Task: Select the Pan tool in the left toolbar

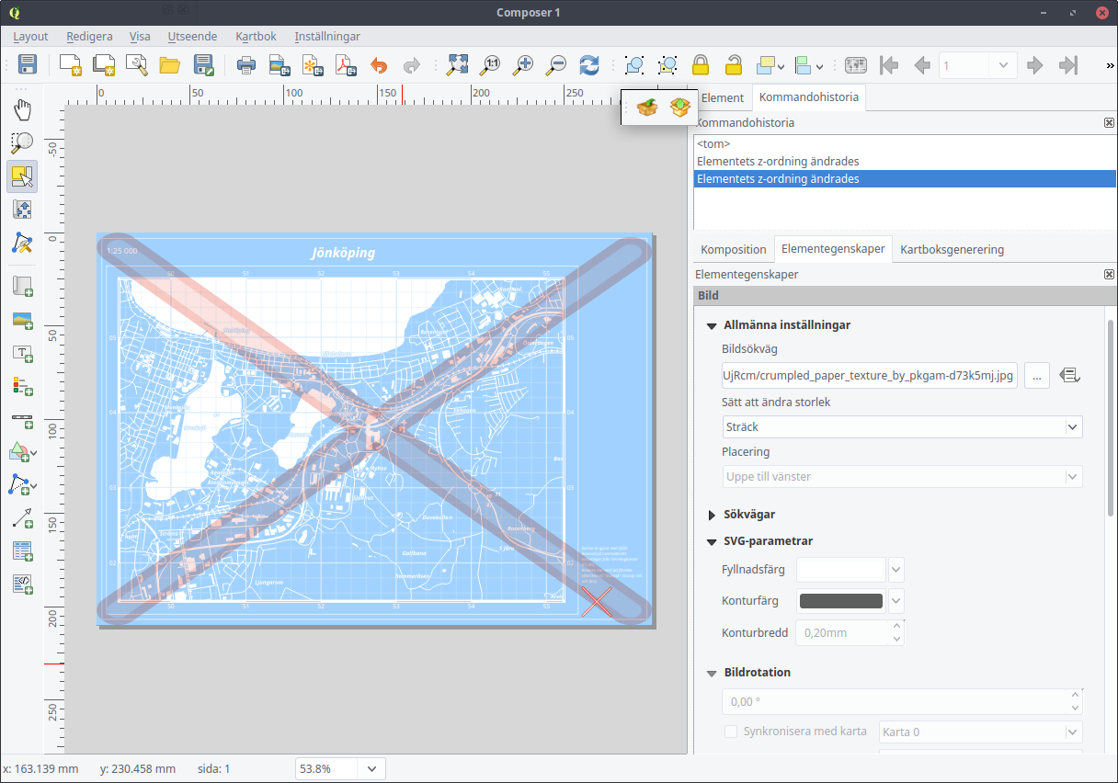Action: pyautogui.click(x=22, y=109)
